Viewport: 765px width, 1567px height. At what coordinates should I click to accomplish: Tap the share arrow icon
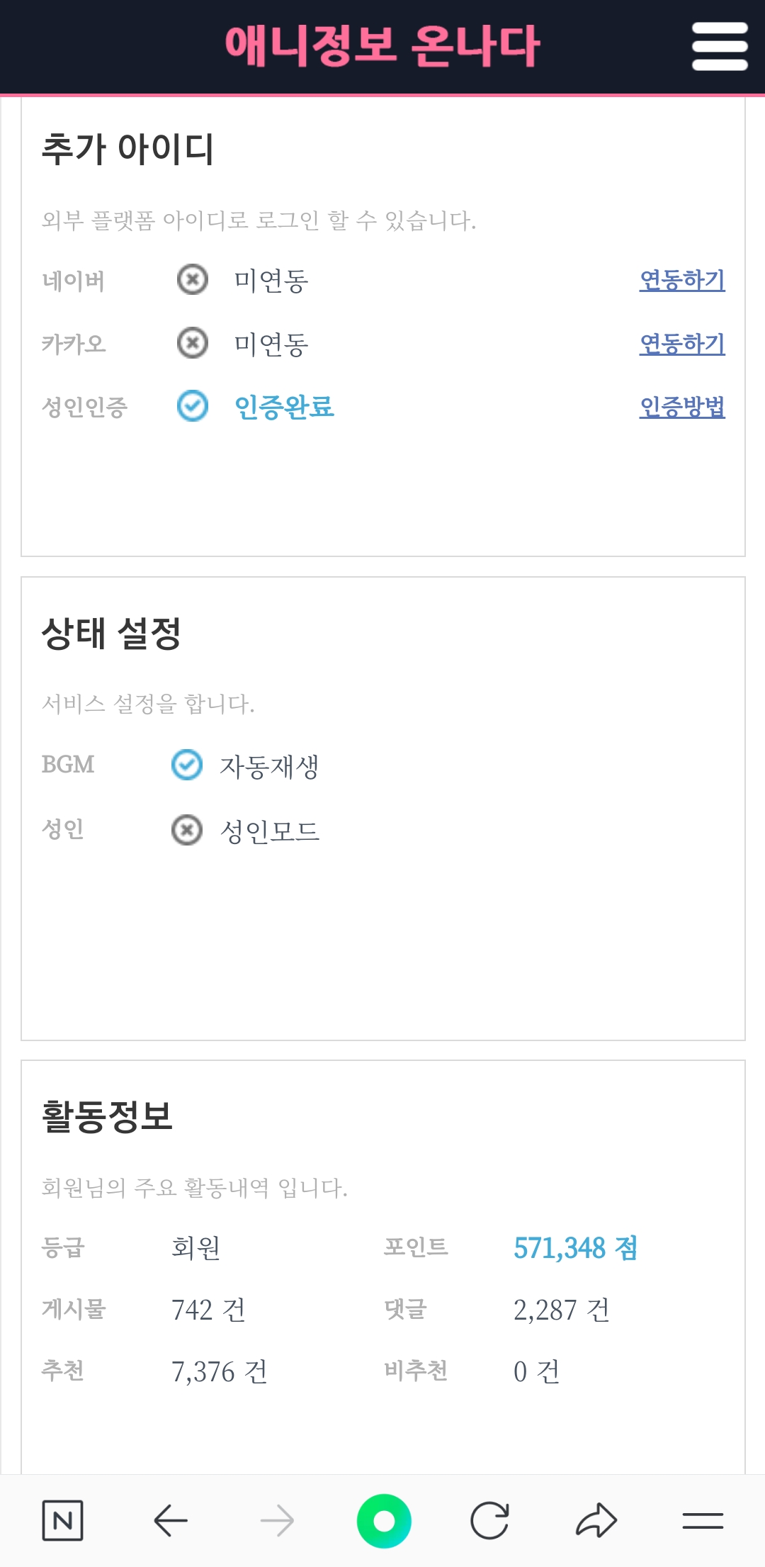(596, 1520)
